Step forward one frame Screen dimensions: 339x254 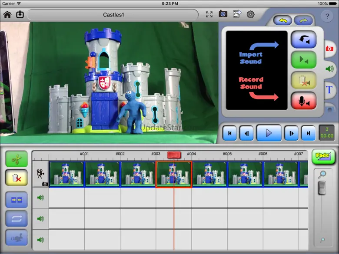click(291, 133)
